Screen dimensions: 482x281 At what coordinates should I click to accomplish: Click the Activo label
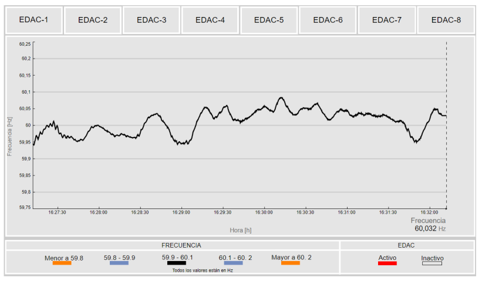(387, 258)
